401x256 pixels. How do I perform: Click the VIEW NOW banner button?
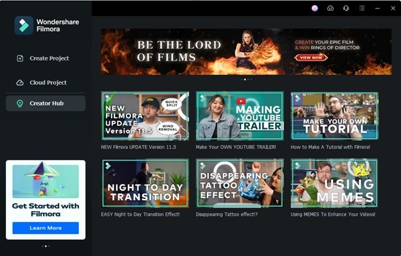coord(311,58)
